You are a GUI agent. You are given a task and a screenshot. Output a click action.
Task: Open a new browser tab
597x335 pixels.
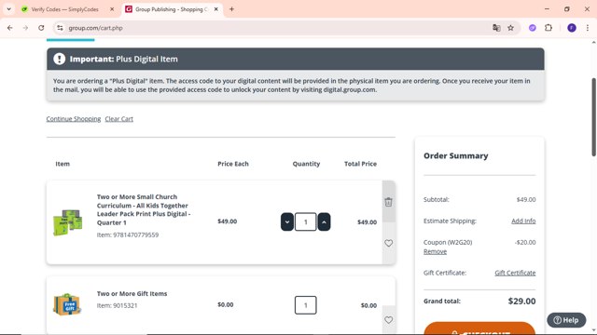pos(231,9)
